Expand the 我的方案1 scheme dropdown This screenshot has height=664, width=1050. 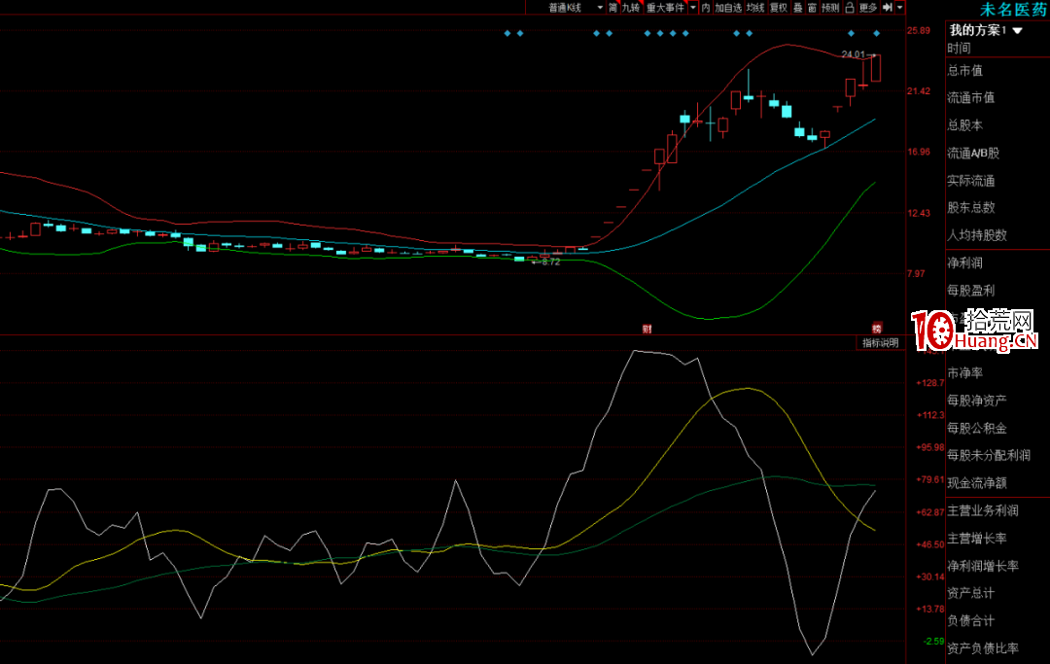1018,31
